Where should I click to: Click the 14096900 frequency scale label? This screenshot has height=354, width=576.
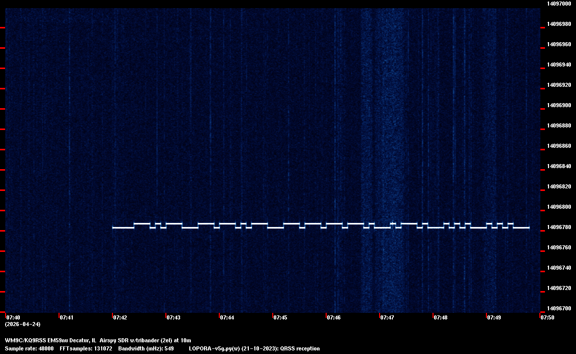pos(559,105)
